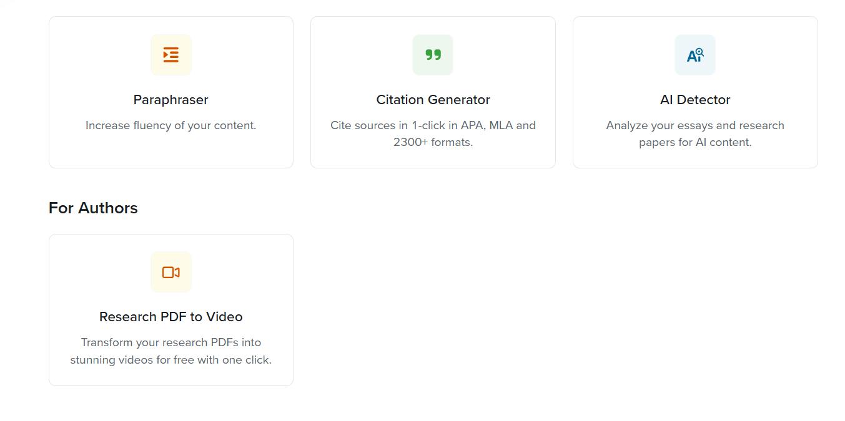Click "Analyze your essays and research" description
This screenshot has width=845, height=421.
(x=695, y=125)
